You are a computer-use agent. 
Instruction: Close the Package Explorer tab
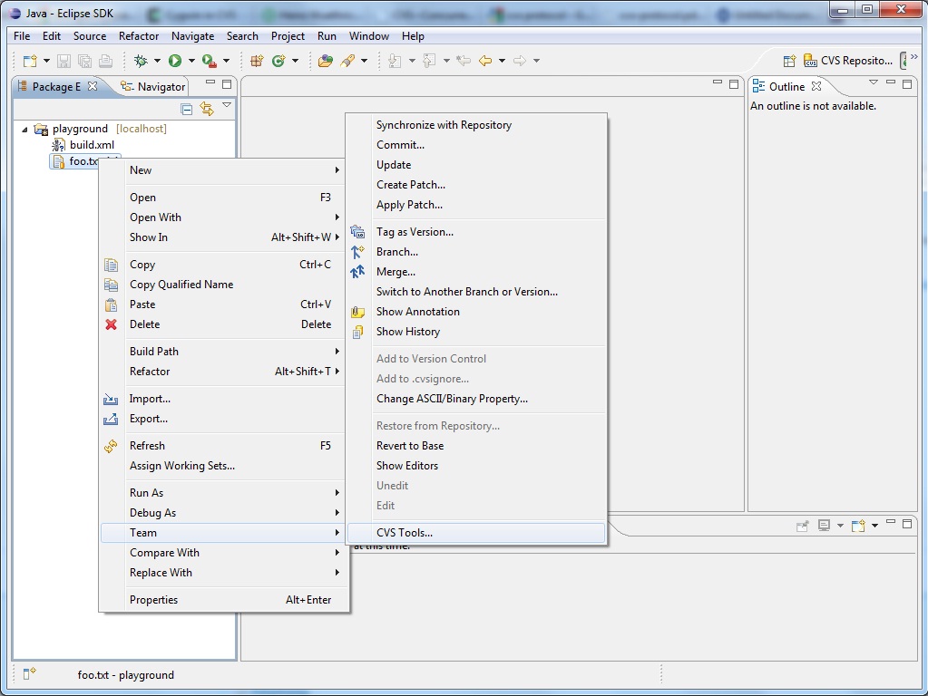(x=93, y=86)
